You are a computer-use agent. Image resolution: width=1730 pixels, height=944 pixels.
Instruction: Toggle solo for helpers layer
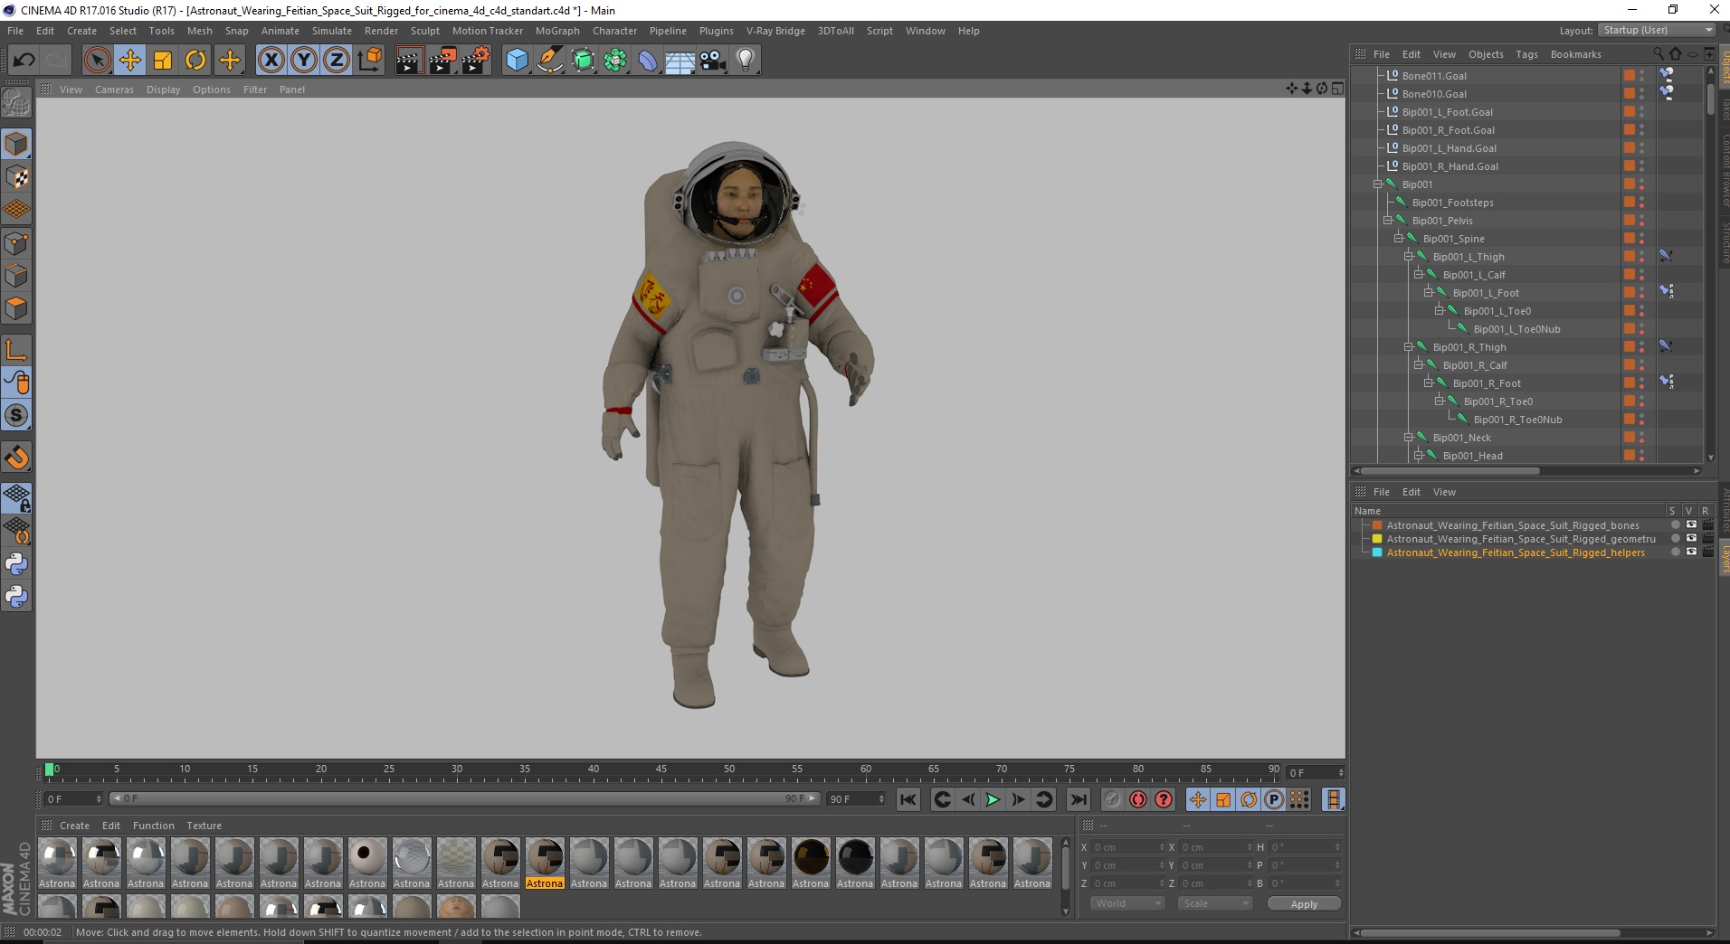coord(1675,552)
